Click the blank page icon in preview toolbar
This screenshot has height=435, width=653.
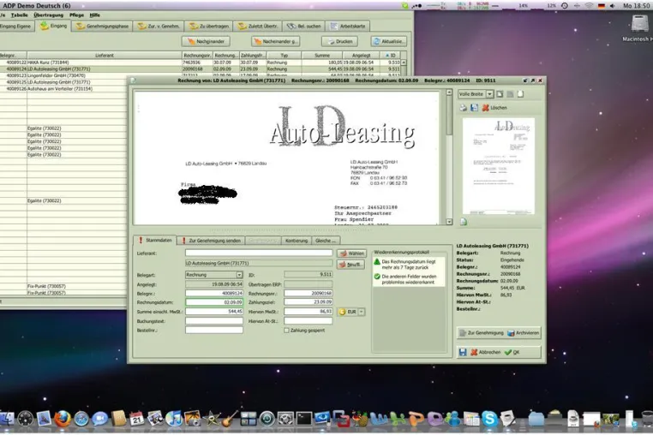coord(520,94)
